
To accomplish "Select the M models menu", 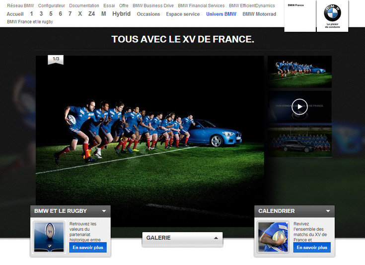I will (x=104, y=14).
